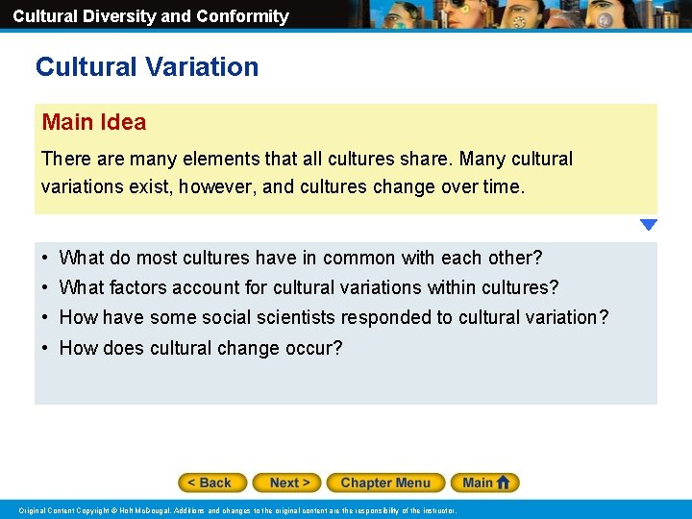
Task: Click bullet about social scientists' response
Action: [x=334, y=317]
